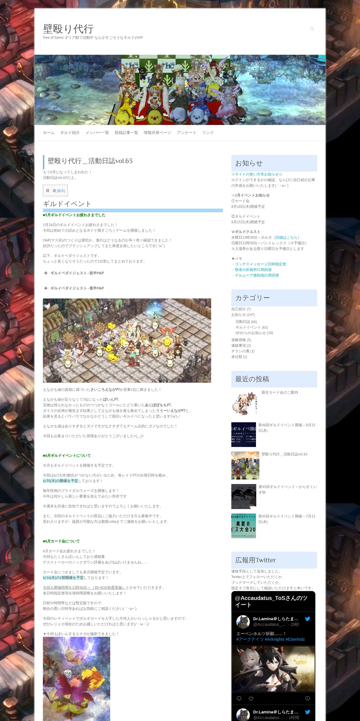
Task: Open 聖者の祈祷所CC周回便 link
Action: coord(253,270)
